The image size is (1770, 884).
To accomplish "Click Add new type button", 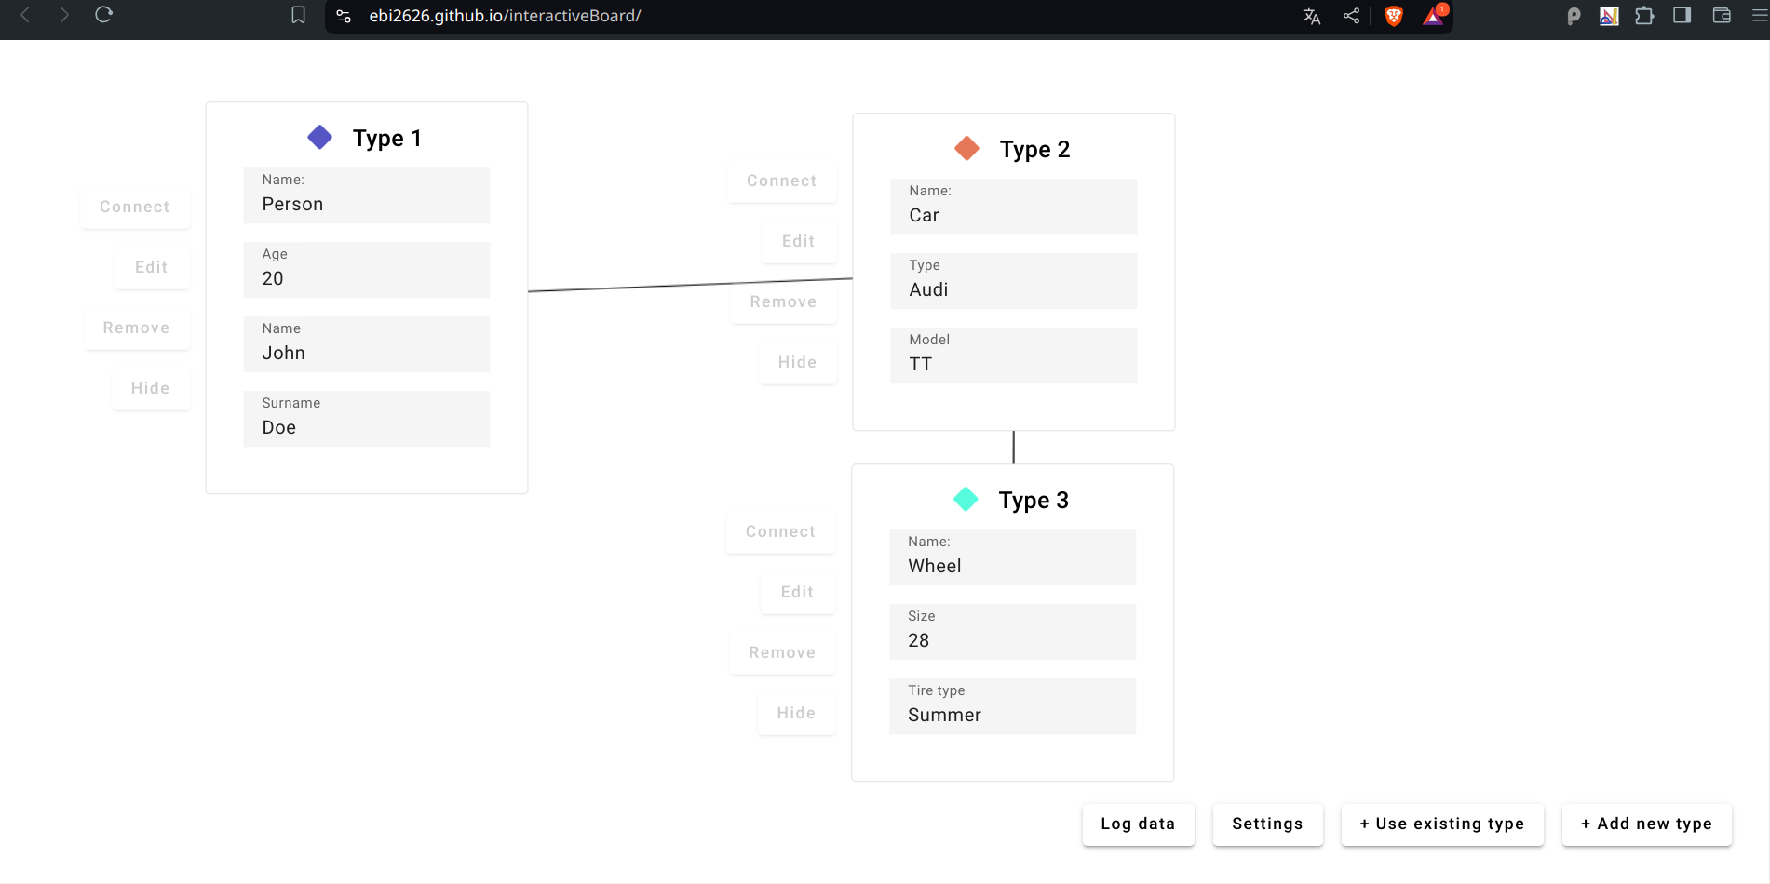I will pyautogui.click(x=1646, y=824).
